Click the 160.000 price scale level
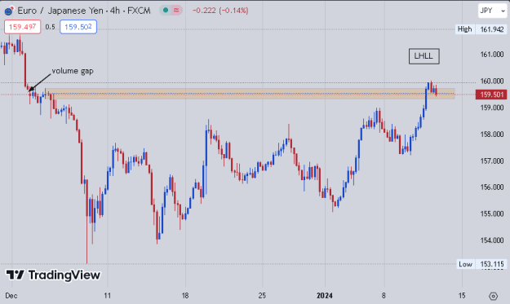Screen dimensions: 510x304 pyautogui.click(x=492, y=81)
